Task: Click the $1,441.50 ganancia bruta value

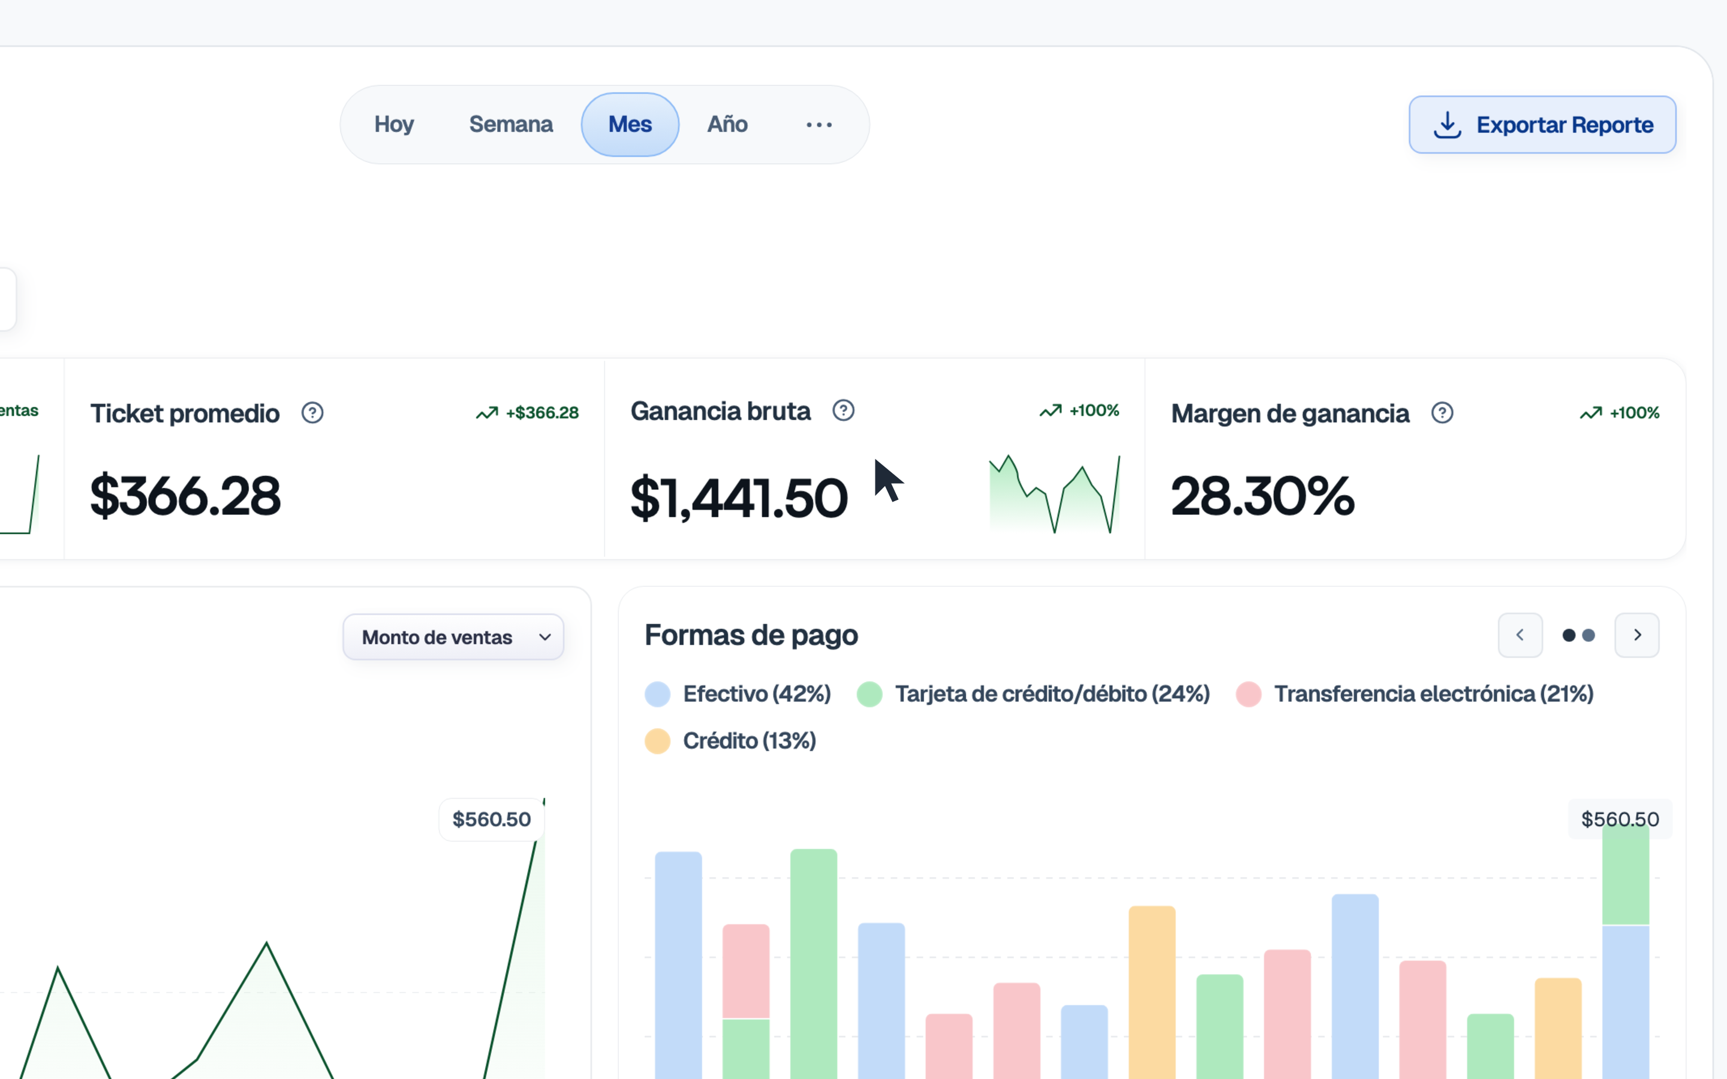Action: [x=739, y=498]
